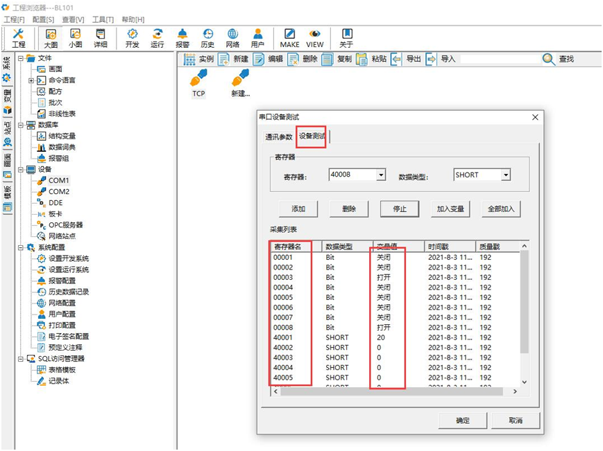The width and height of the screenshot is (603, 451).
Task: Switch to 小图 small icon view
Action: point(76,38)
